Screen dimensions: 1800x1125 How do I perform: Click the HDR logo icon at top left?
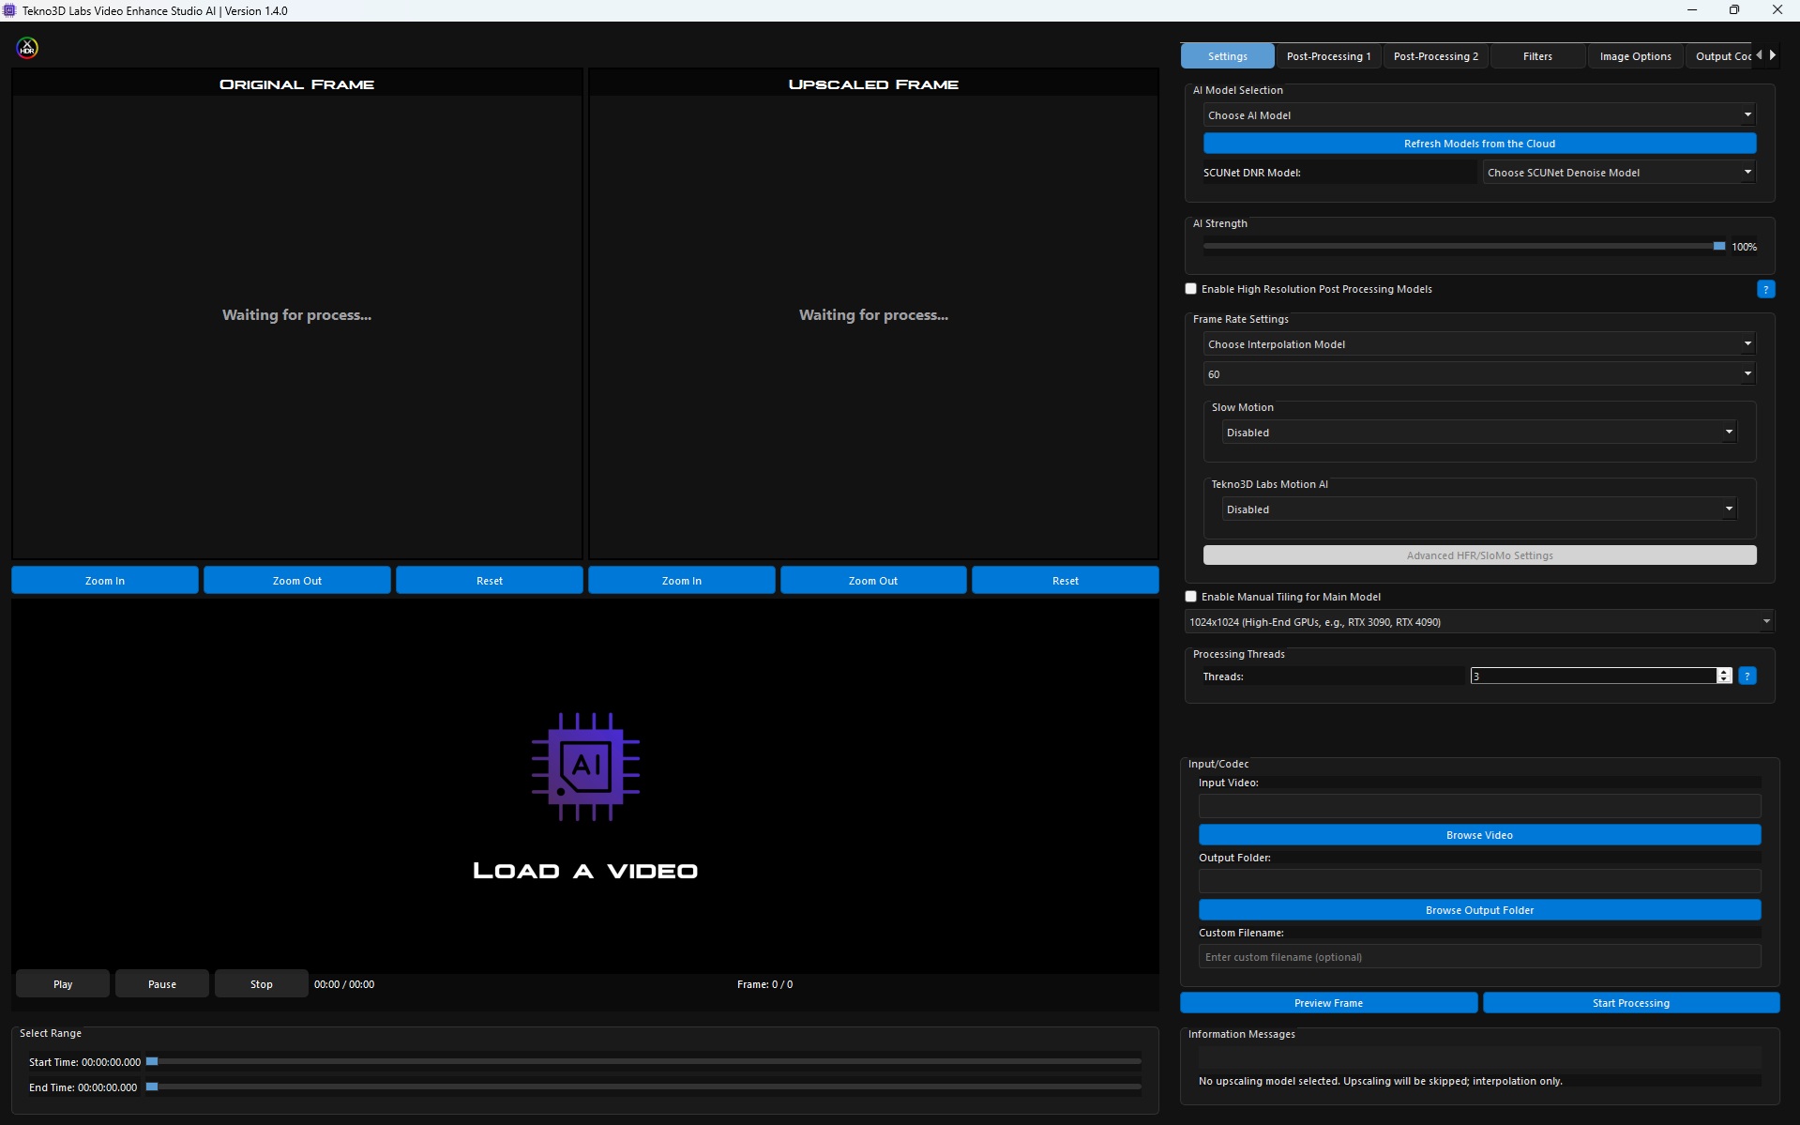[27, 48]
